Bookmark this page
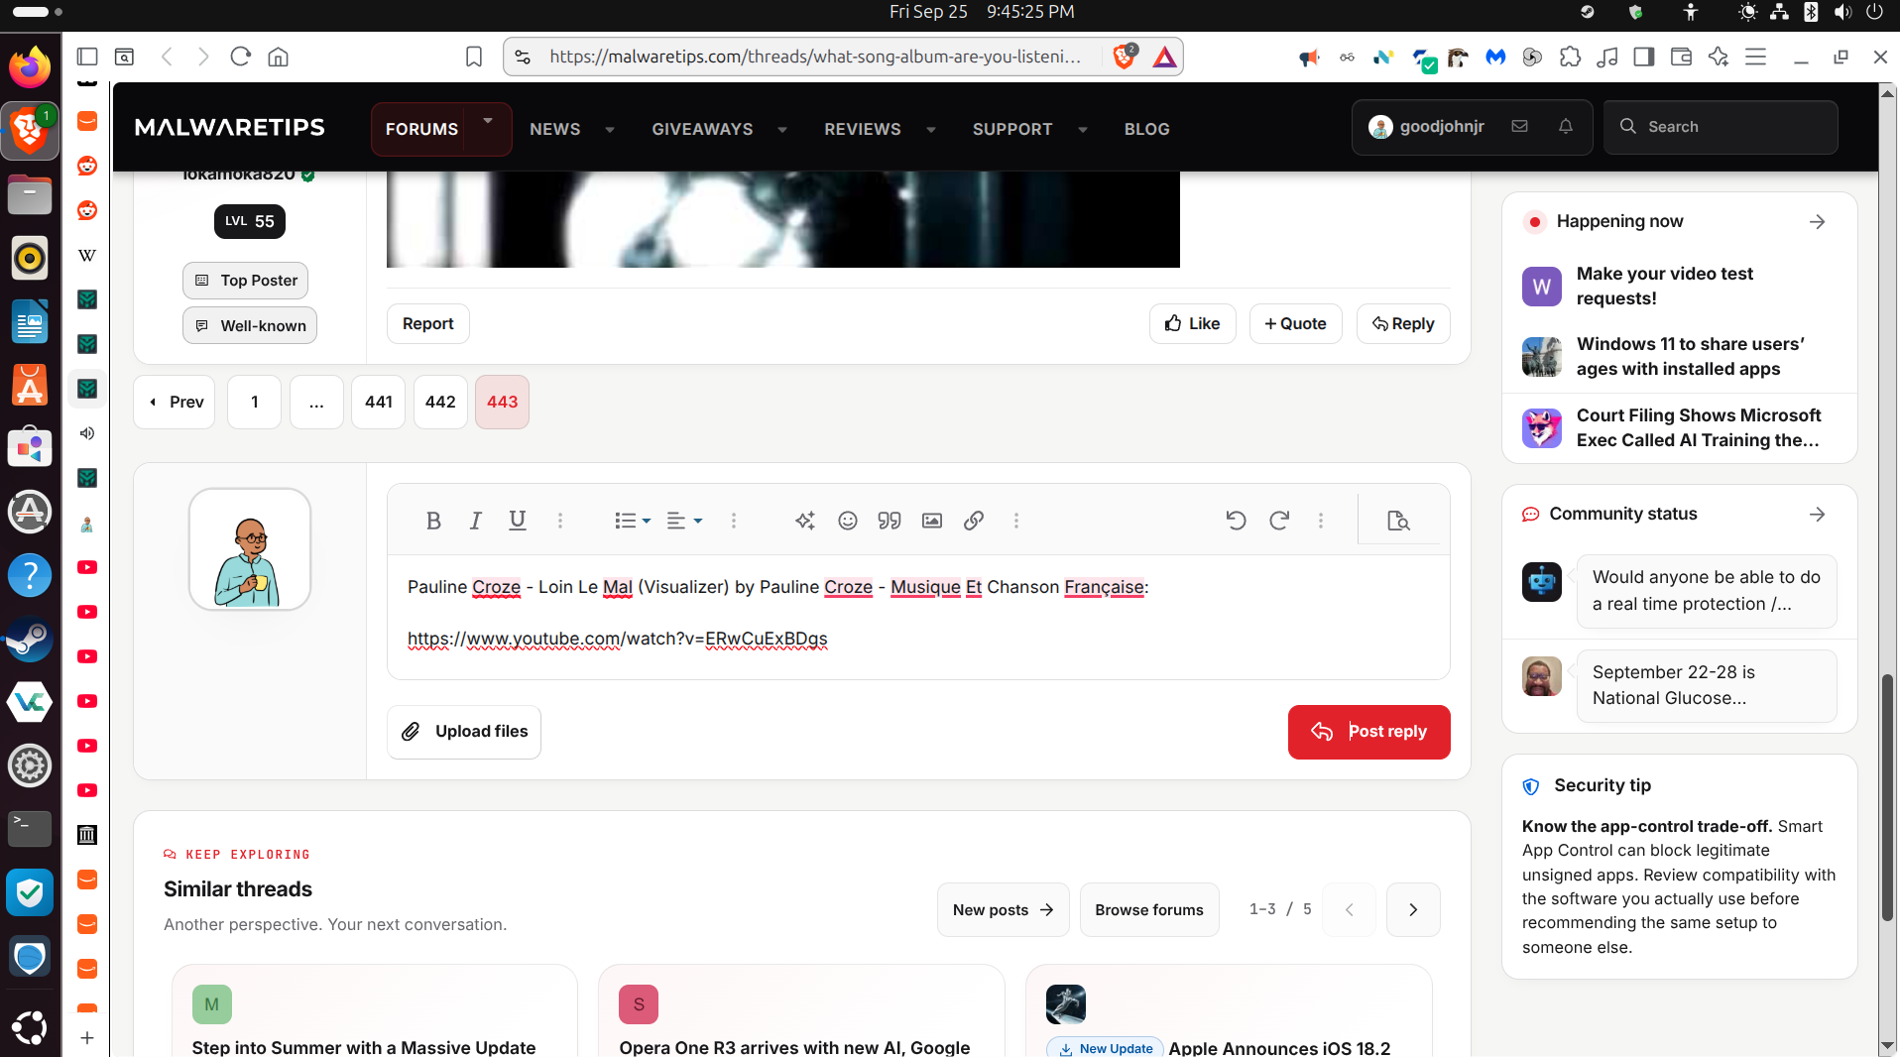This screenshot has height=1057, width=1900. (474, 57)
